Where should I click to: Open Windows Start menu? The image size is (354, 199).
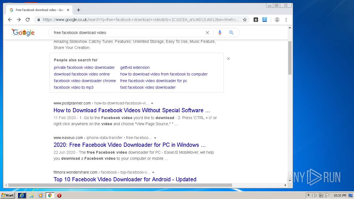tap(7, 195)
